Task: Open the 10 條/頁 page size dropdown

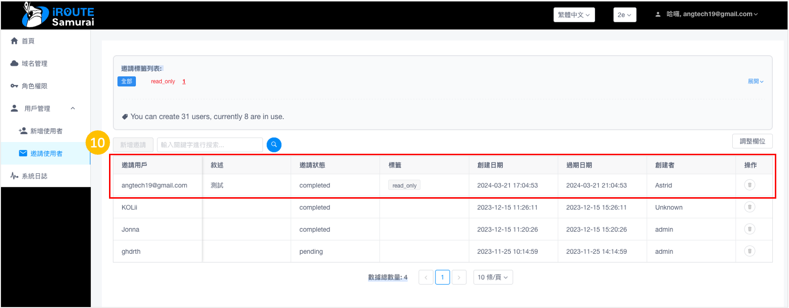Action: tap(493, 277)
